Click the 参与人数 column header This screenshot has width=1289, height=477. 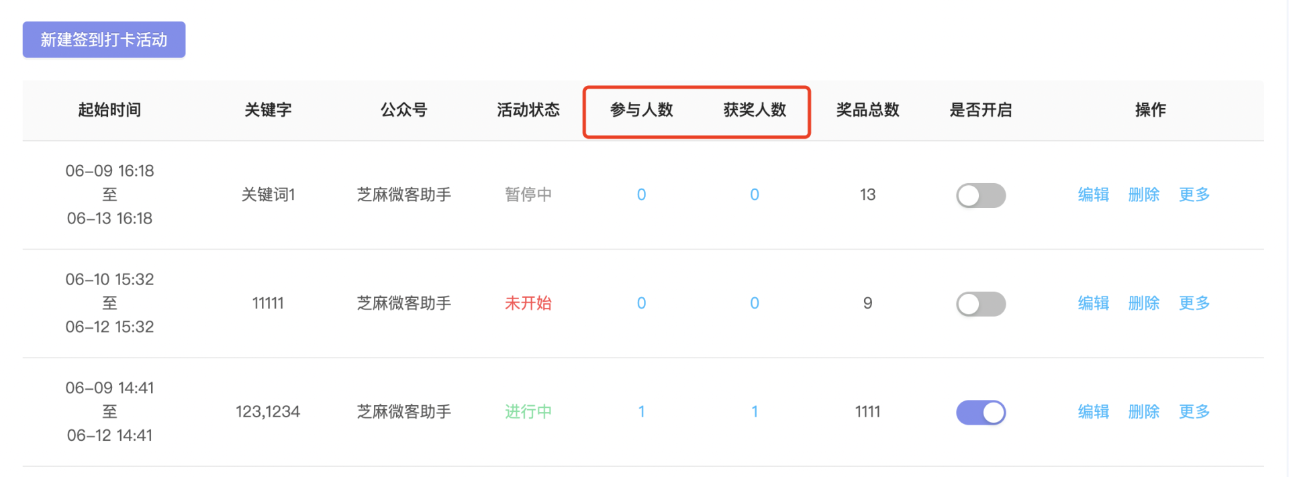pyautogui.click(x=641, y=110)
